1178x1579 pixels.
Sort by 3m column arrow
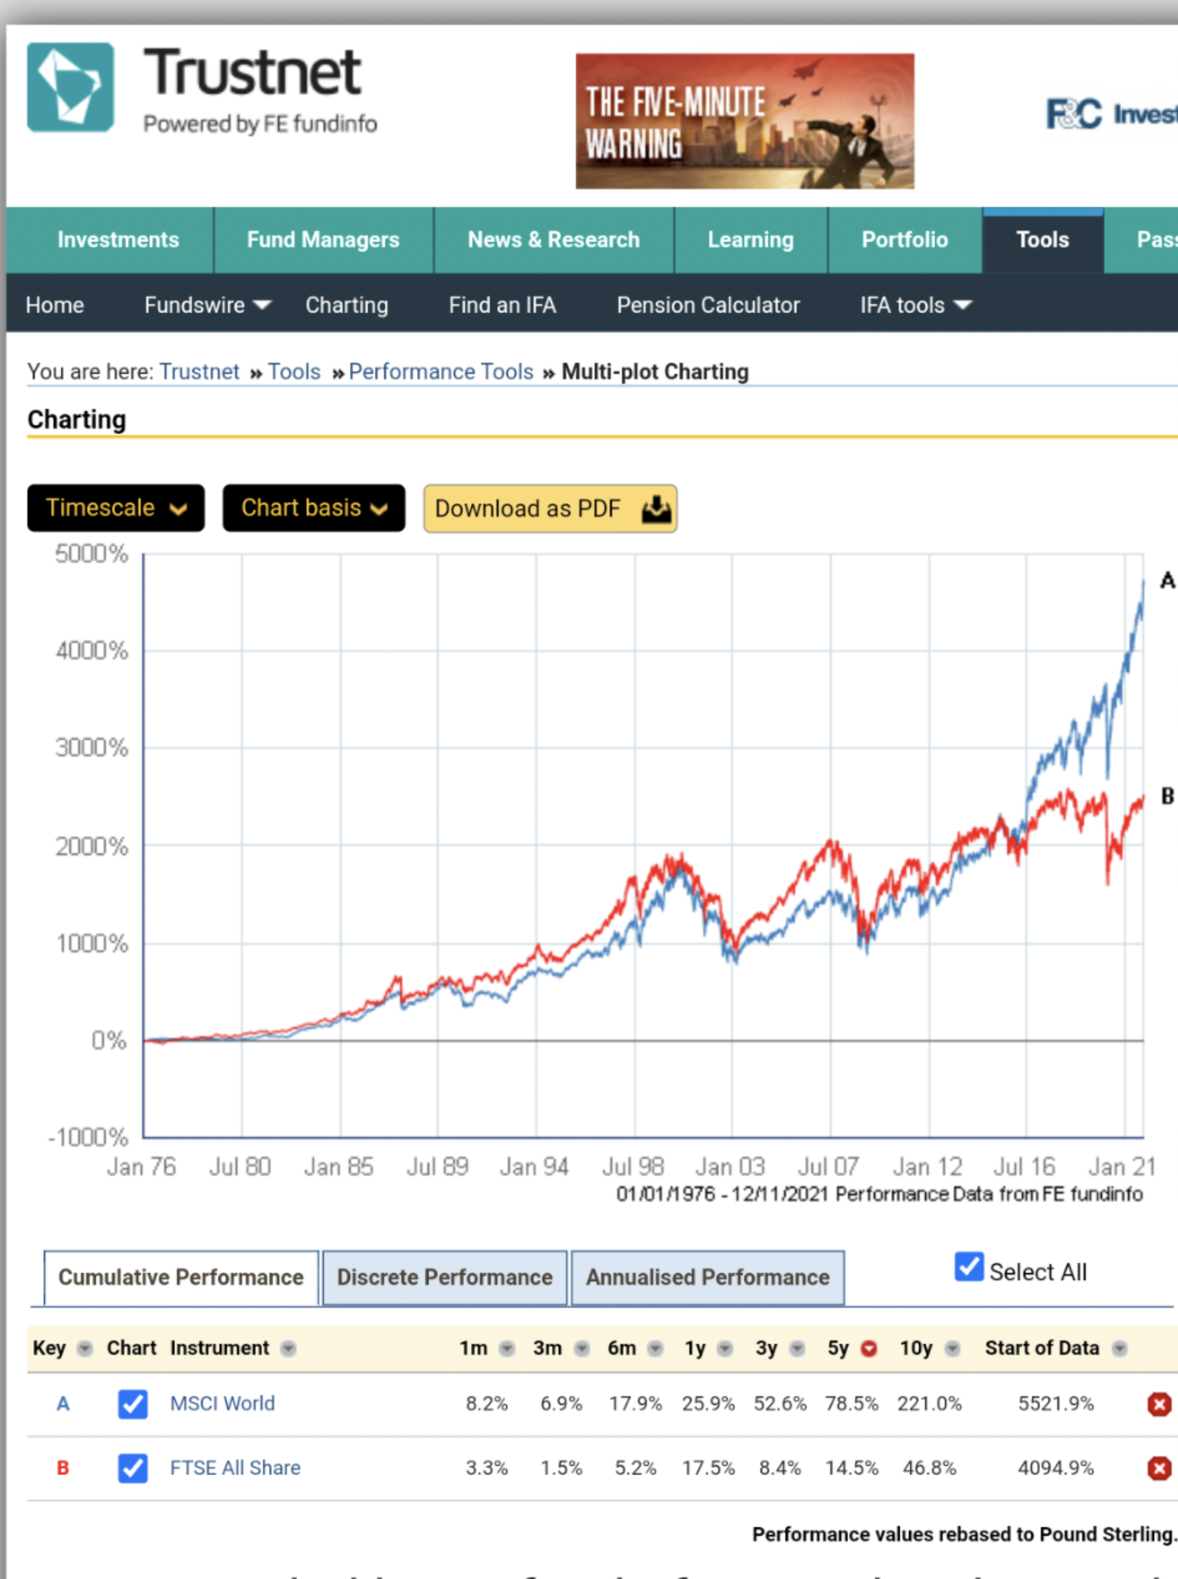click(582, 1348)
